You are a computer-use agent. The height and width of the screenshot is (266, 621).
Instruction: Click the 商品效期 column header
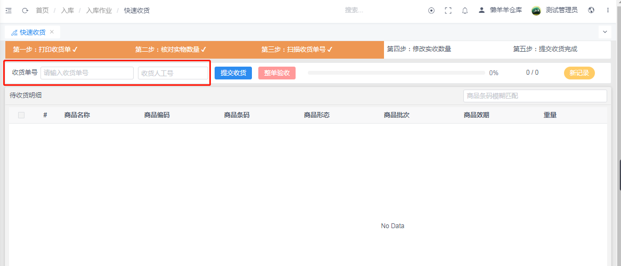pos(477,115)
